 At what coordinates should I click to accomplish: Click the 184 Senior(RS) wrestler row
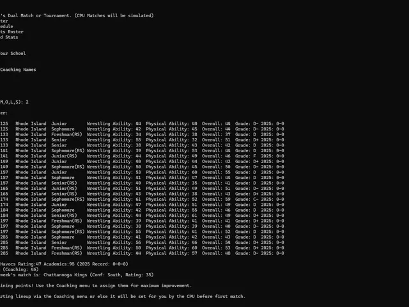point(142,216)
